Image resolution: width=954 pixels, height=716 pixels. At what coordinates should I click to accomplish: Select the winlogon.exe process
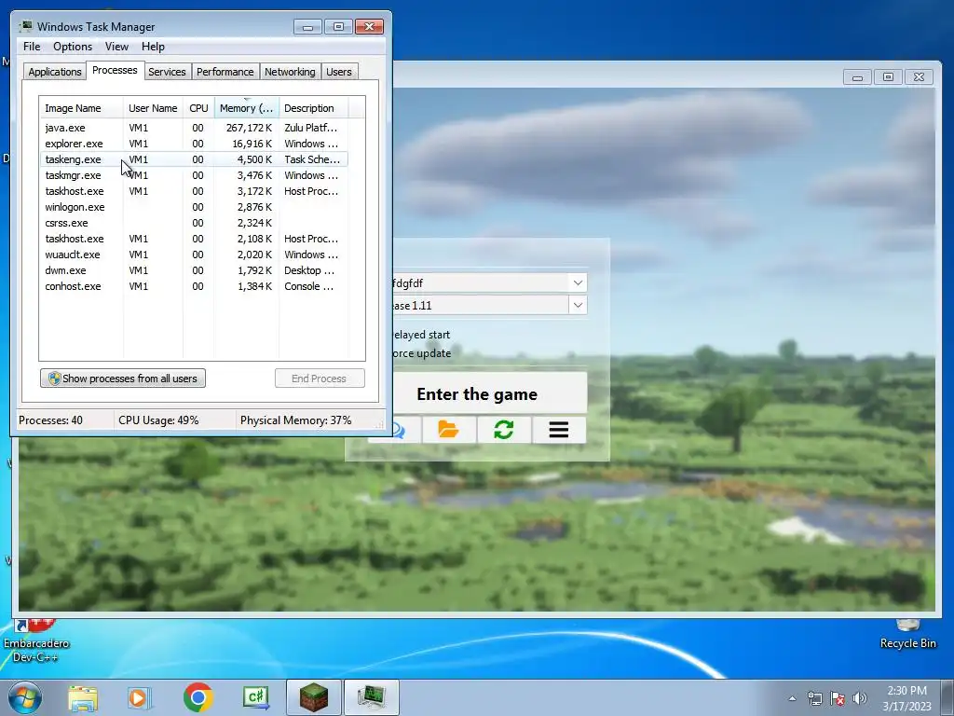point(194,207)
